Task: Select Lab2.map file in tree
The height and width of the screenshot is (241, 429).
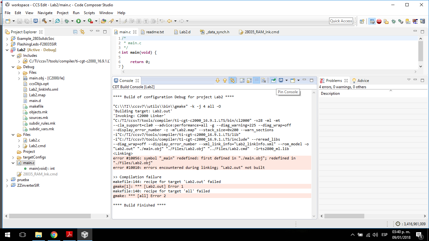Action: pyautogui.click(x=37, y=95)
